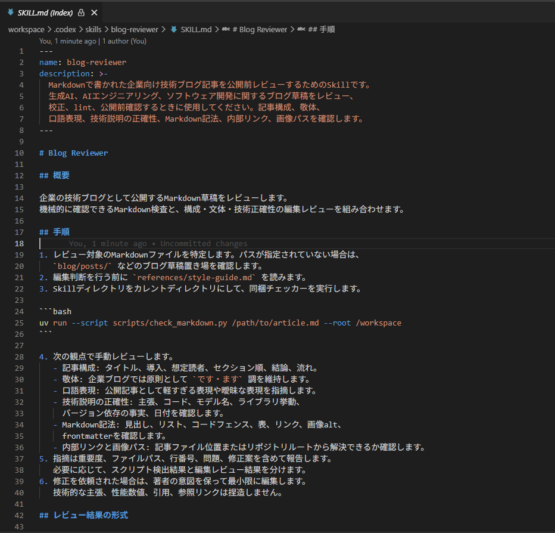Click the abc symbol icon before '# Blog Reviewer'

226,29
